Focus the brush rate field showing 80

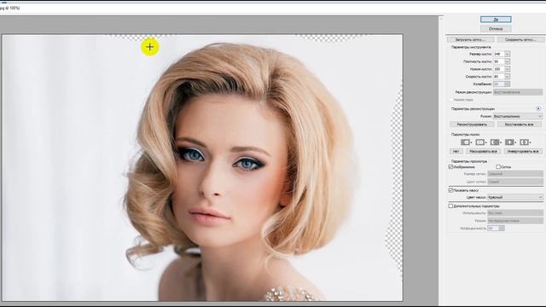498,76
